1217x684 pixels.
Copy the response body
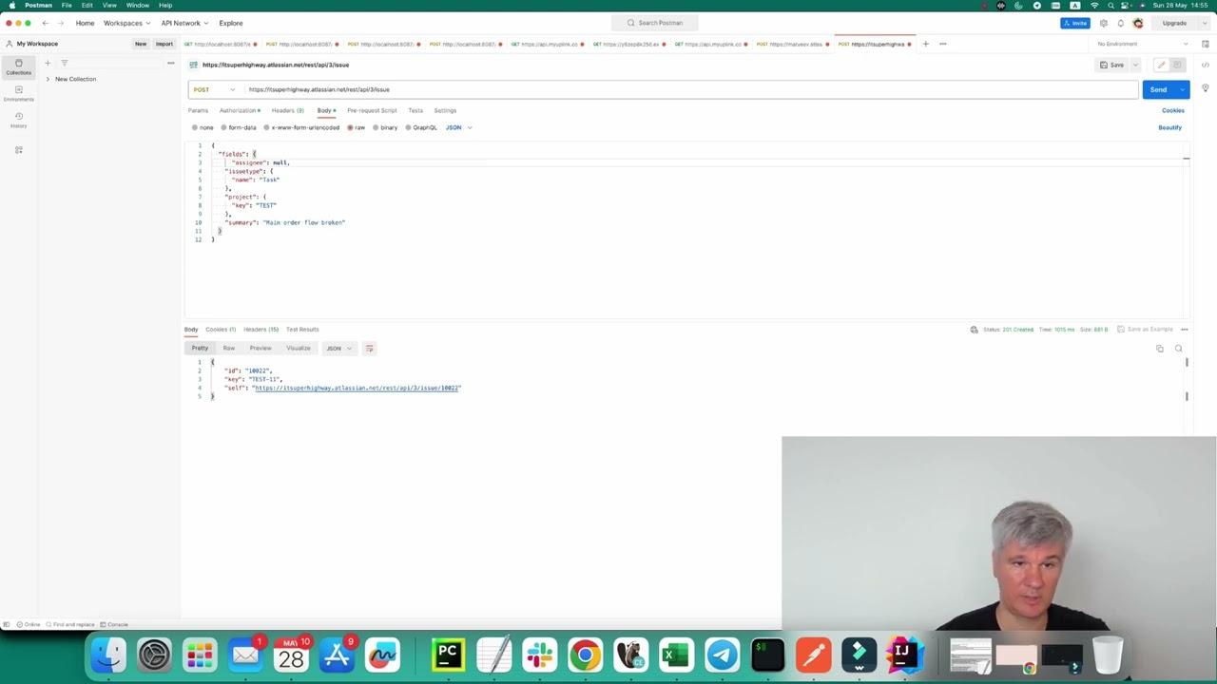tap(1160, 349)
